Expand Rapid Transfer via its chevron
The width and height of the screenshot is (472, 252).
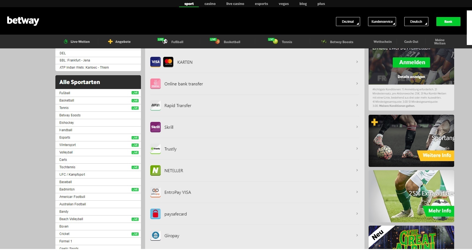(357, 105)
